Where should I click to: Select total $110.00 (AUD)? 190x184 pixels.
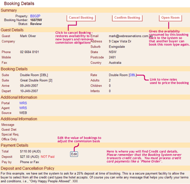[x=30, y=151]
